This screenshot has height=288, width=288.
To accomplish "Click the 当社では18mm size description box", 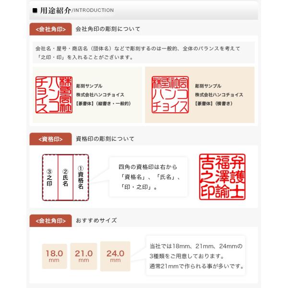I will pyautogui.click(x=196, y=255).
